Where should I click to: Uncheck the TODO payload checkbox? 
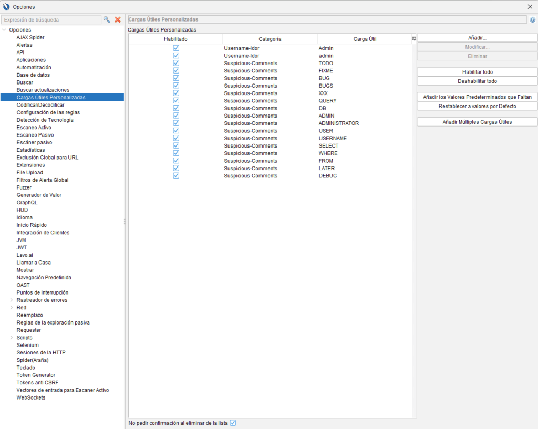pos(176,63)
